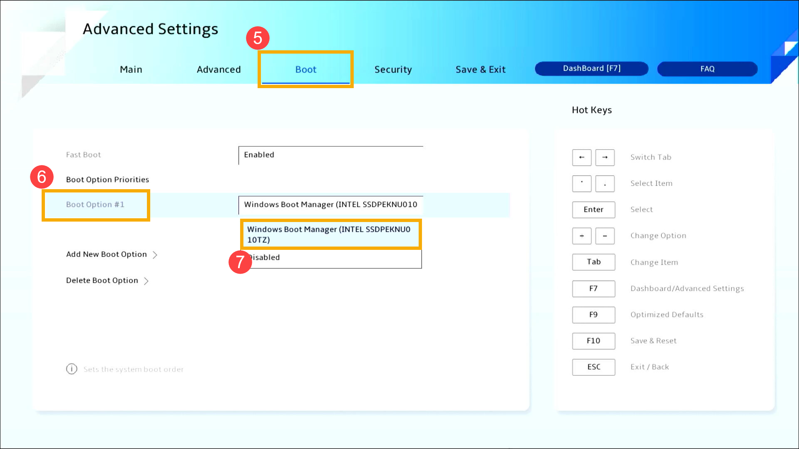The image size is (799, 449).
Task: Click the left arrow Switch Tab key
Action: click(x=582, y=158)
